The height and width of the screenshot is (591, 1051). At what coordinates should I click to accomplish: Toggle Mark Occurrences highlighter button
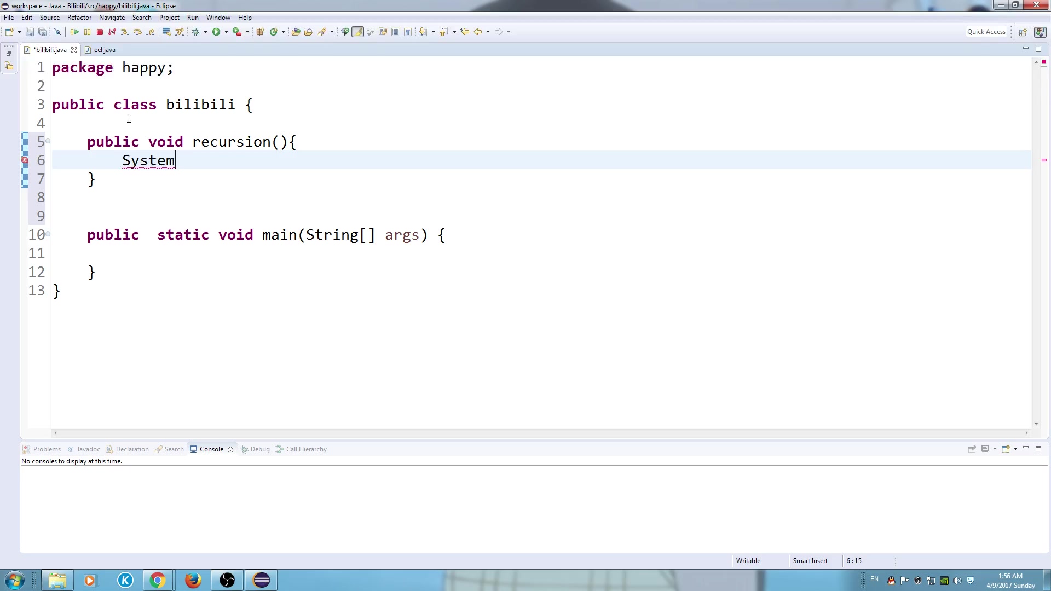click(x=357, y=32)
